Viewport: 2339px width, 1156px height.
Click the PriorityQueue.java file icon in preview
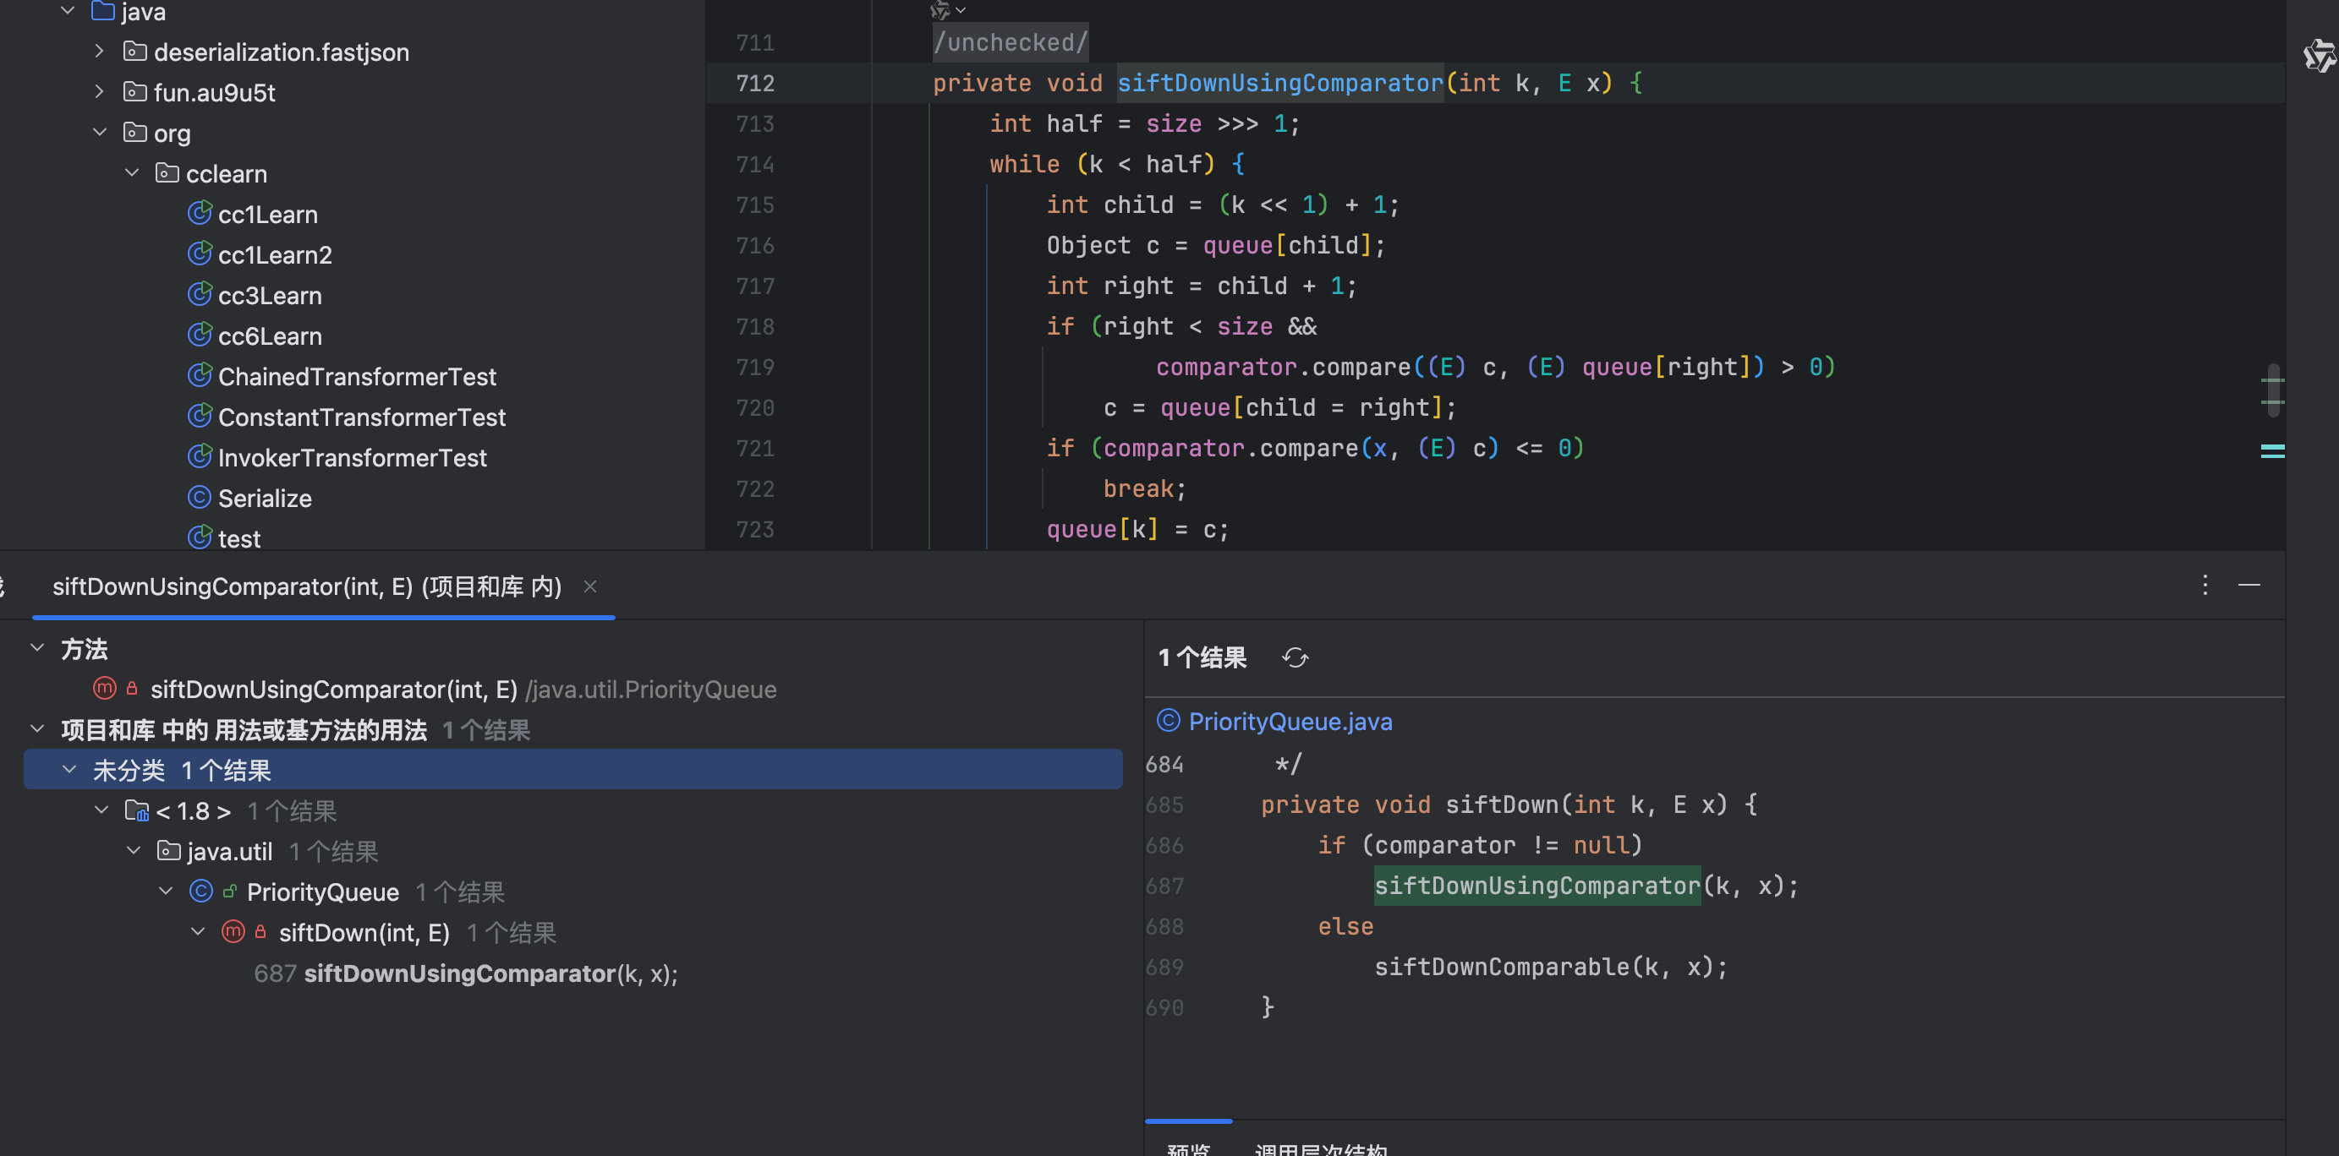(1168, 722)
